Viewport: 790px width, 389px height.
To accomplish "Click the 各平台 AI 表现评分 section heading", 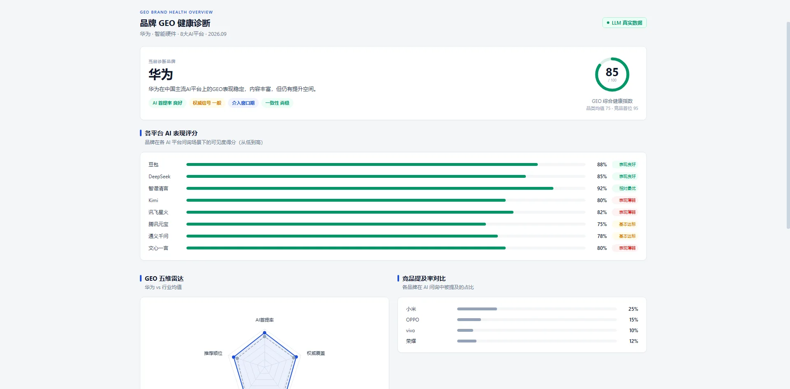I will coord(171,133).
